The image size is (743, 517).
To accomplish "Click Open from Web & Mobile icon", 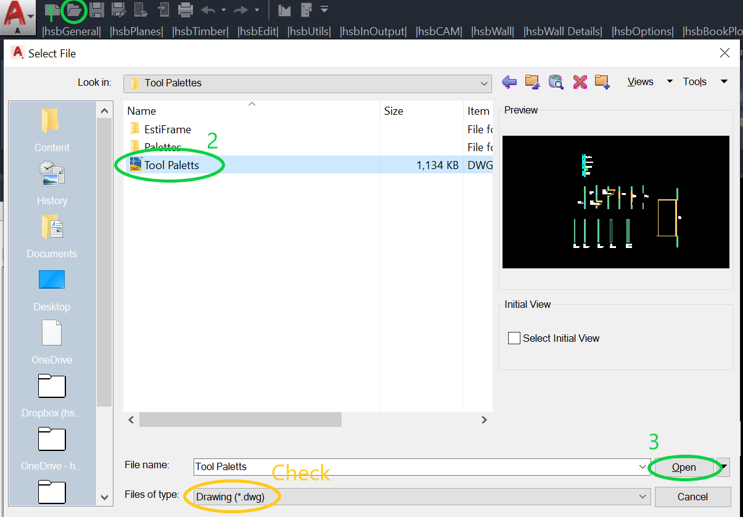I will pos(141,9).
